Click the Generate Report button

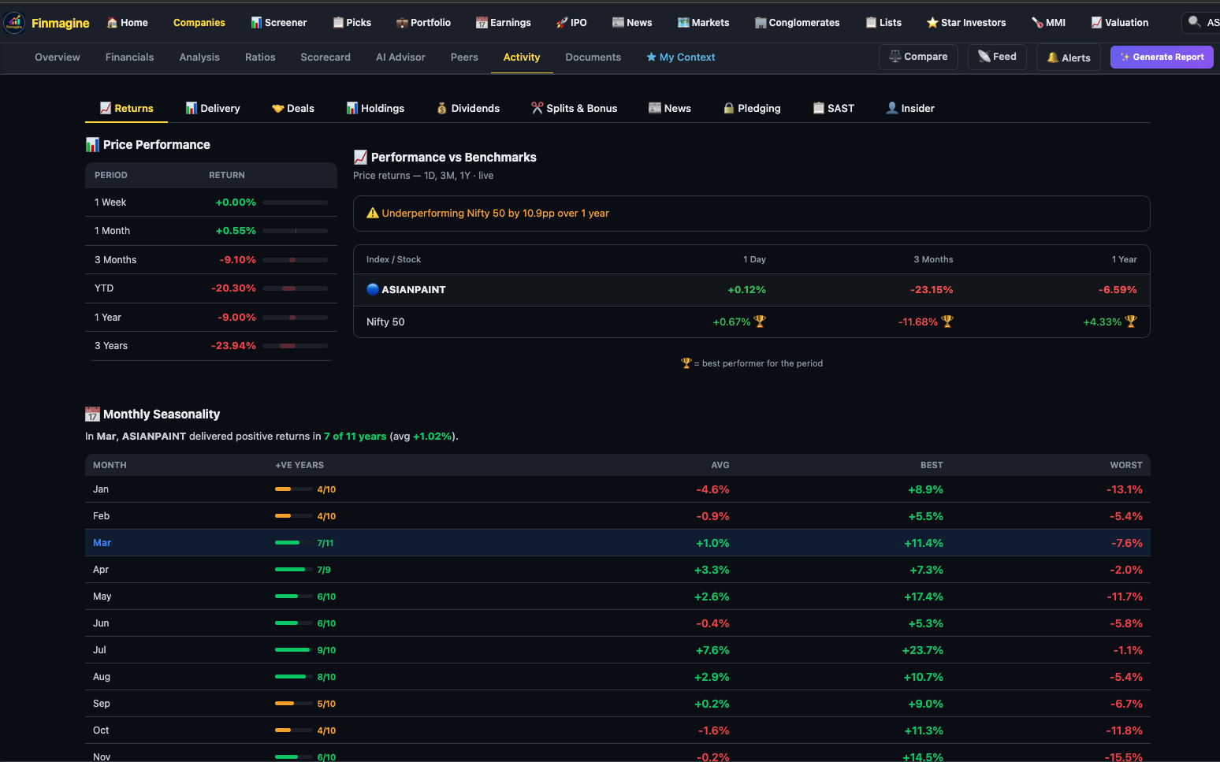pos(1162,57)
